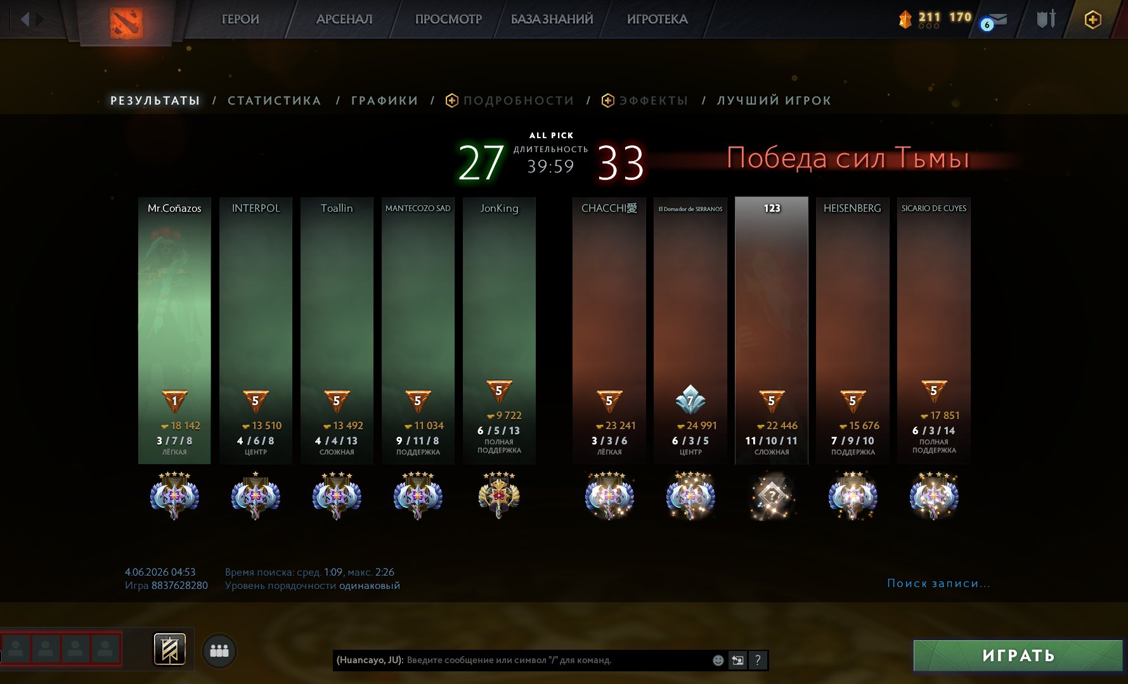1128x684 pixels.
Task: Go back with the left arrow
Action: click(x=25, y=19)
